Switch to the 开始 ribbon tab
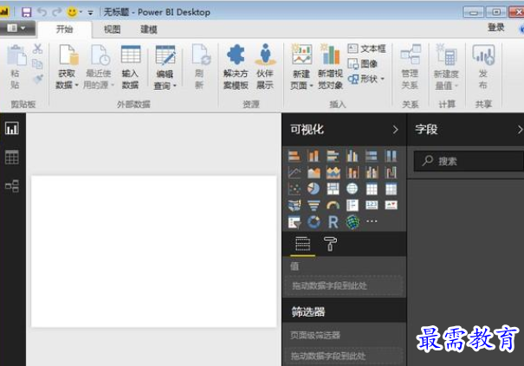524x366 pixels. 64,29
